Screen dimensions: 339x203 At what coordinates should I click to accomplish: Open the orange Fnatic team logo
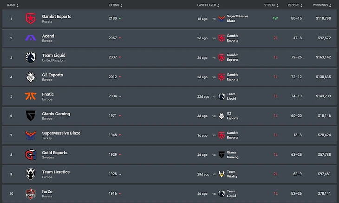[x=31, y=96]
